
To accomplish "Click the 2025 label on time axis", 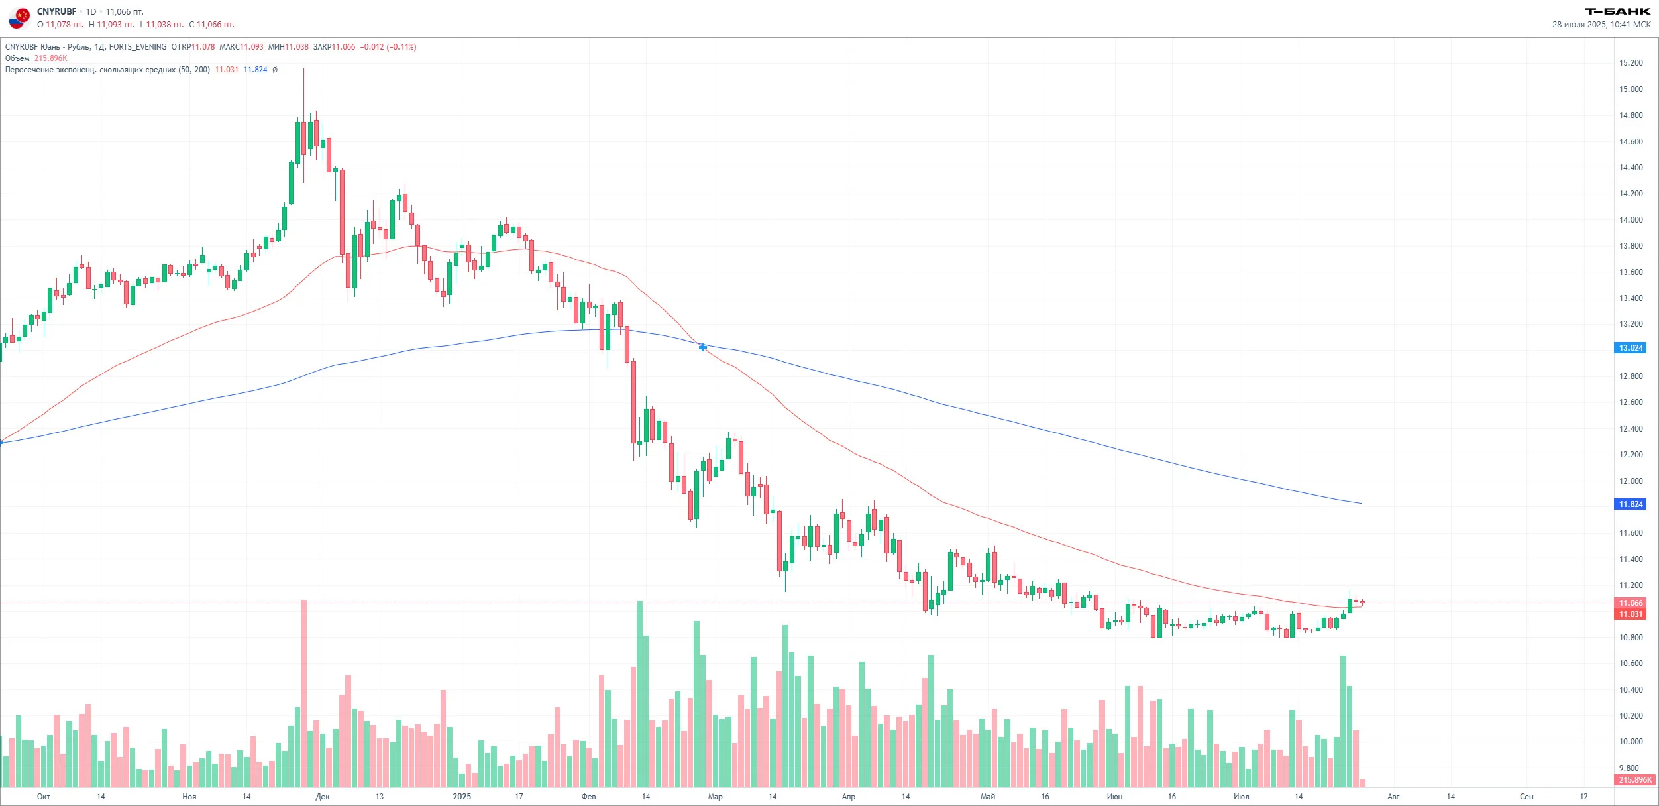I will pos(462,797).
